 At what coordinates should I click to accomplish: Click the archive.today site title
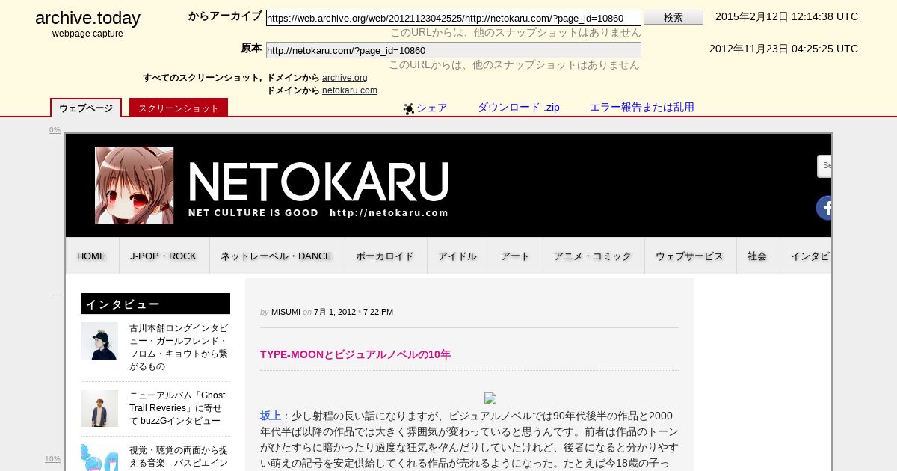click(x=87, y=18)
